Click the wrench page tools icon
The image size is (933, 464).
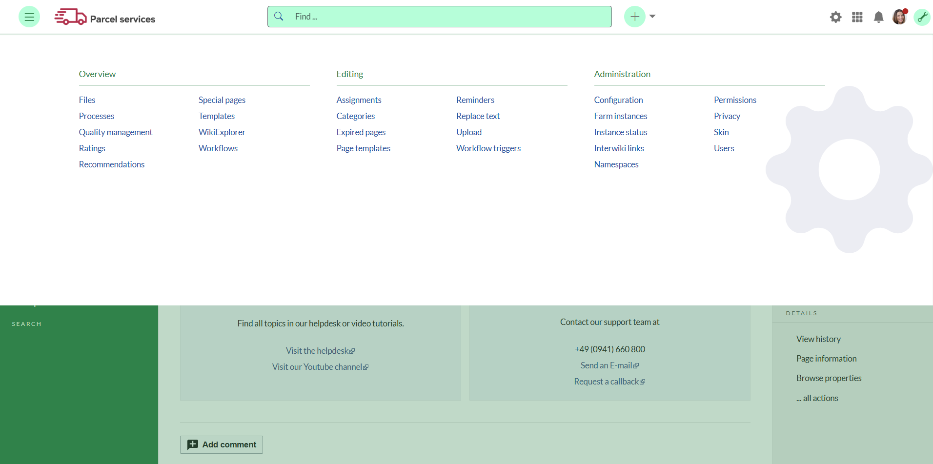(922, 17)
